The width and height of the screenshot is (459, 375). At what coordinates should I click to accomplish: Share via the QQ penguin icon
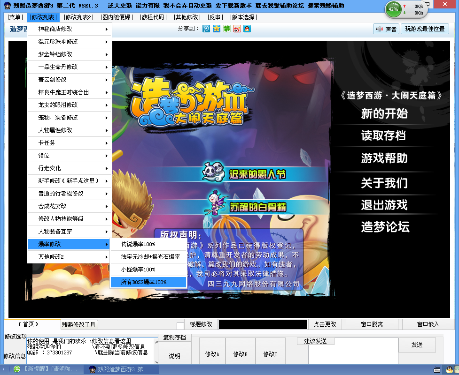coord(247,29)
